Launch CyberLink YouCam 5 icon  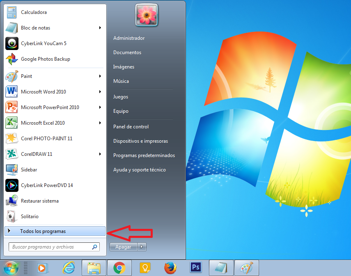(12, 43)
